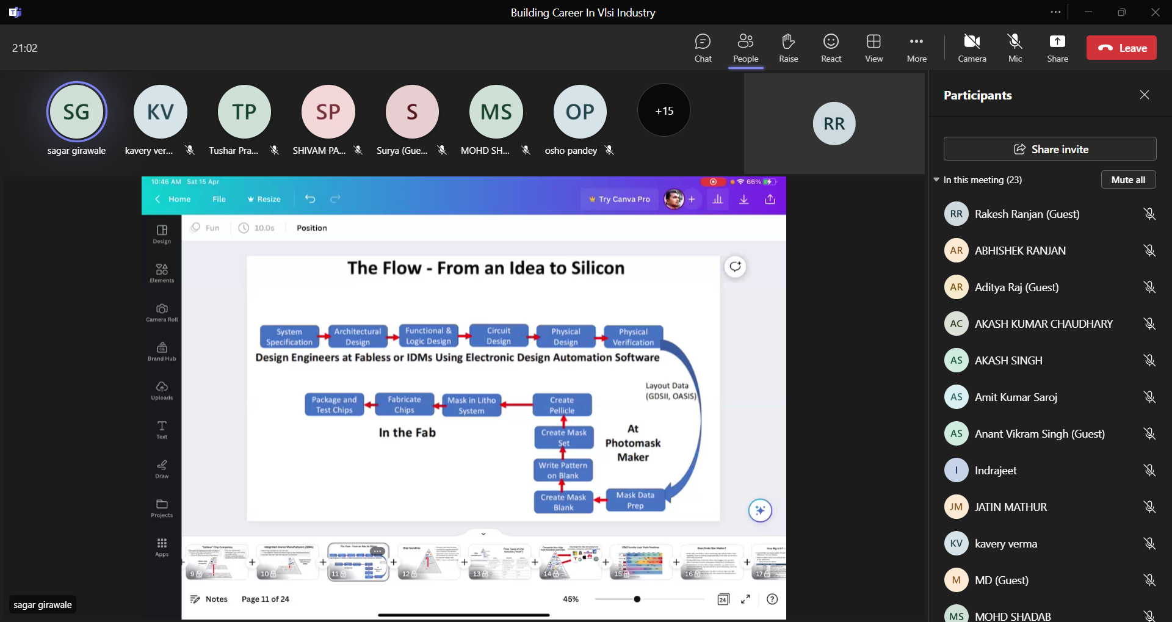The image size is (1172, 622).
Task: Leave the meeting
Action: point(1121,48)
